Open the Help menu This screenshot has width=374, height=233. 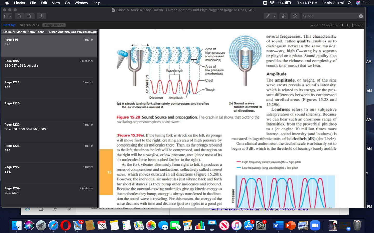click(x=96, y=3)
